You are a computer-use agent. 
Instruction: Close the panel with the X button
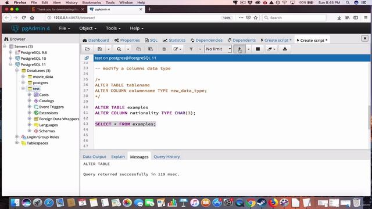tap(364, 38)
